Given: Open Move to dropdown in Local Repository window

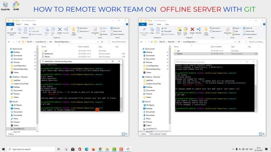Looking at the screenshot, I should tap(180, 31).
